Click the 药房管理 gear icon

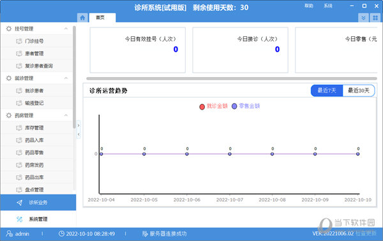[x=9, y=115]
